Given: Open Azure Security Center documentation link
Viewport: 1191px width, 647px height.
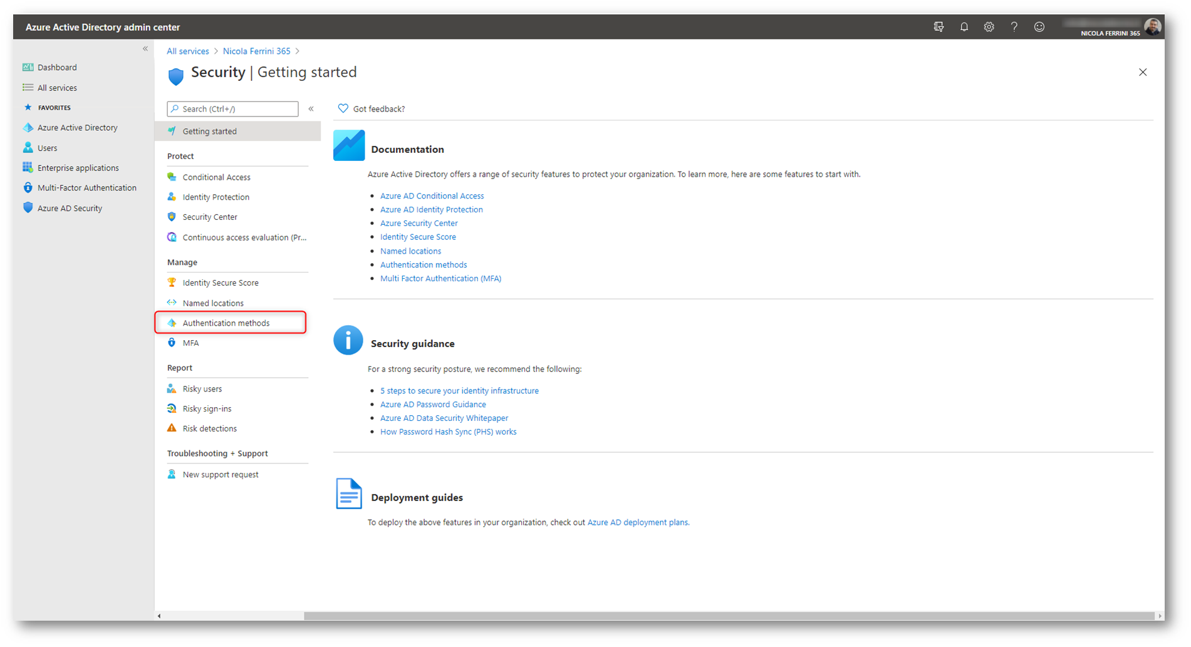Looking at the screenshot, I should (419, 224).
